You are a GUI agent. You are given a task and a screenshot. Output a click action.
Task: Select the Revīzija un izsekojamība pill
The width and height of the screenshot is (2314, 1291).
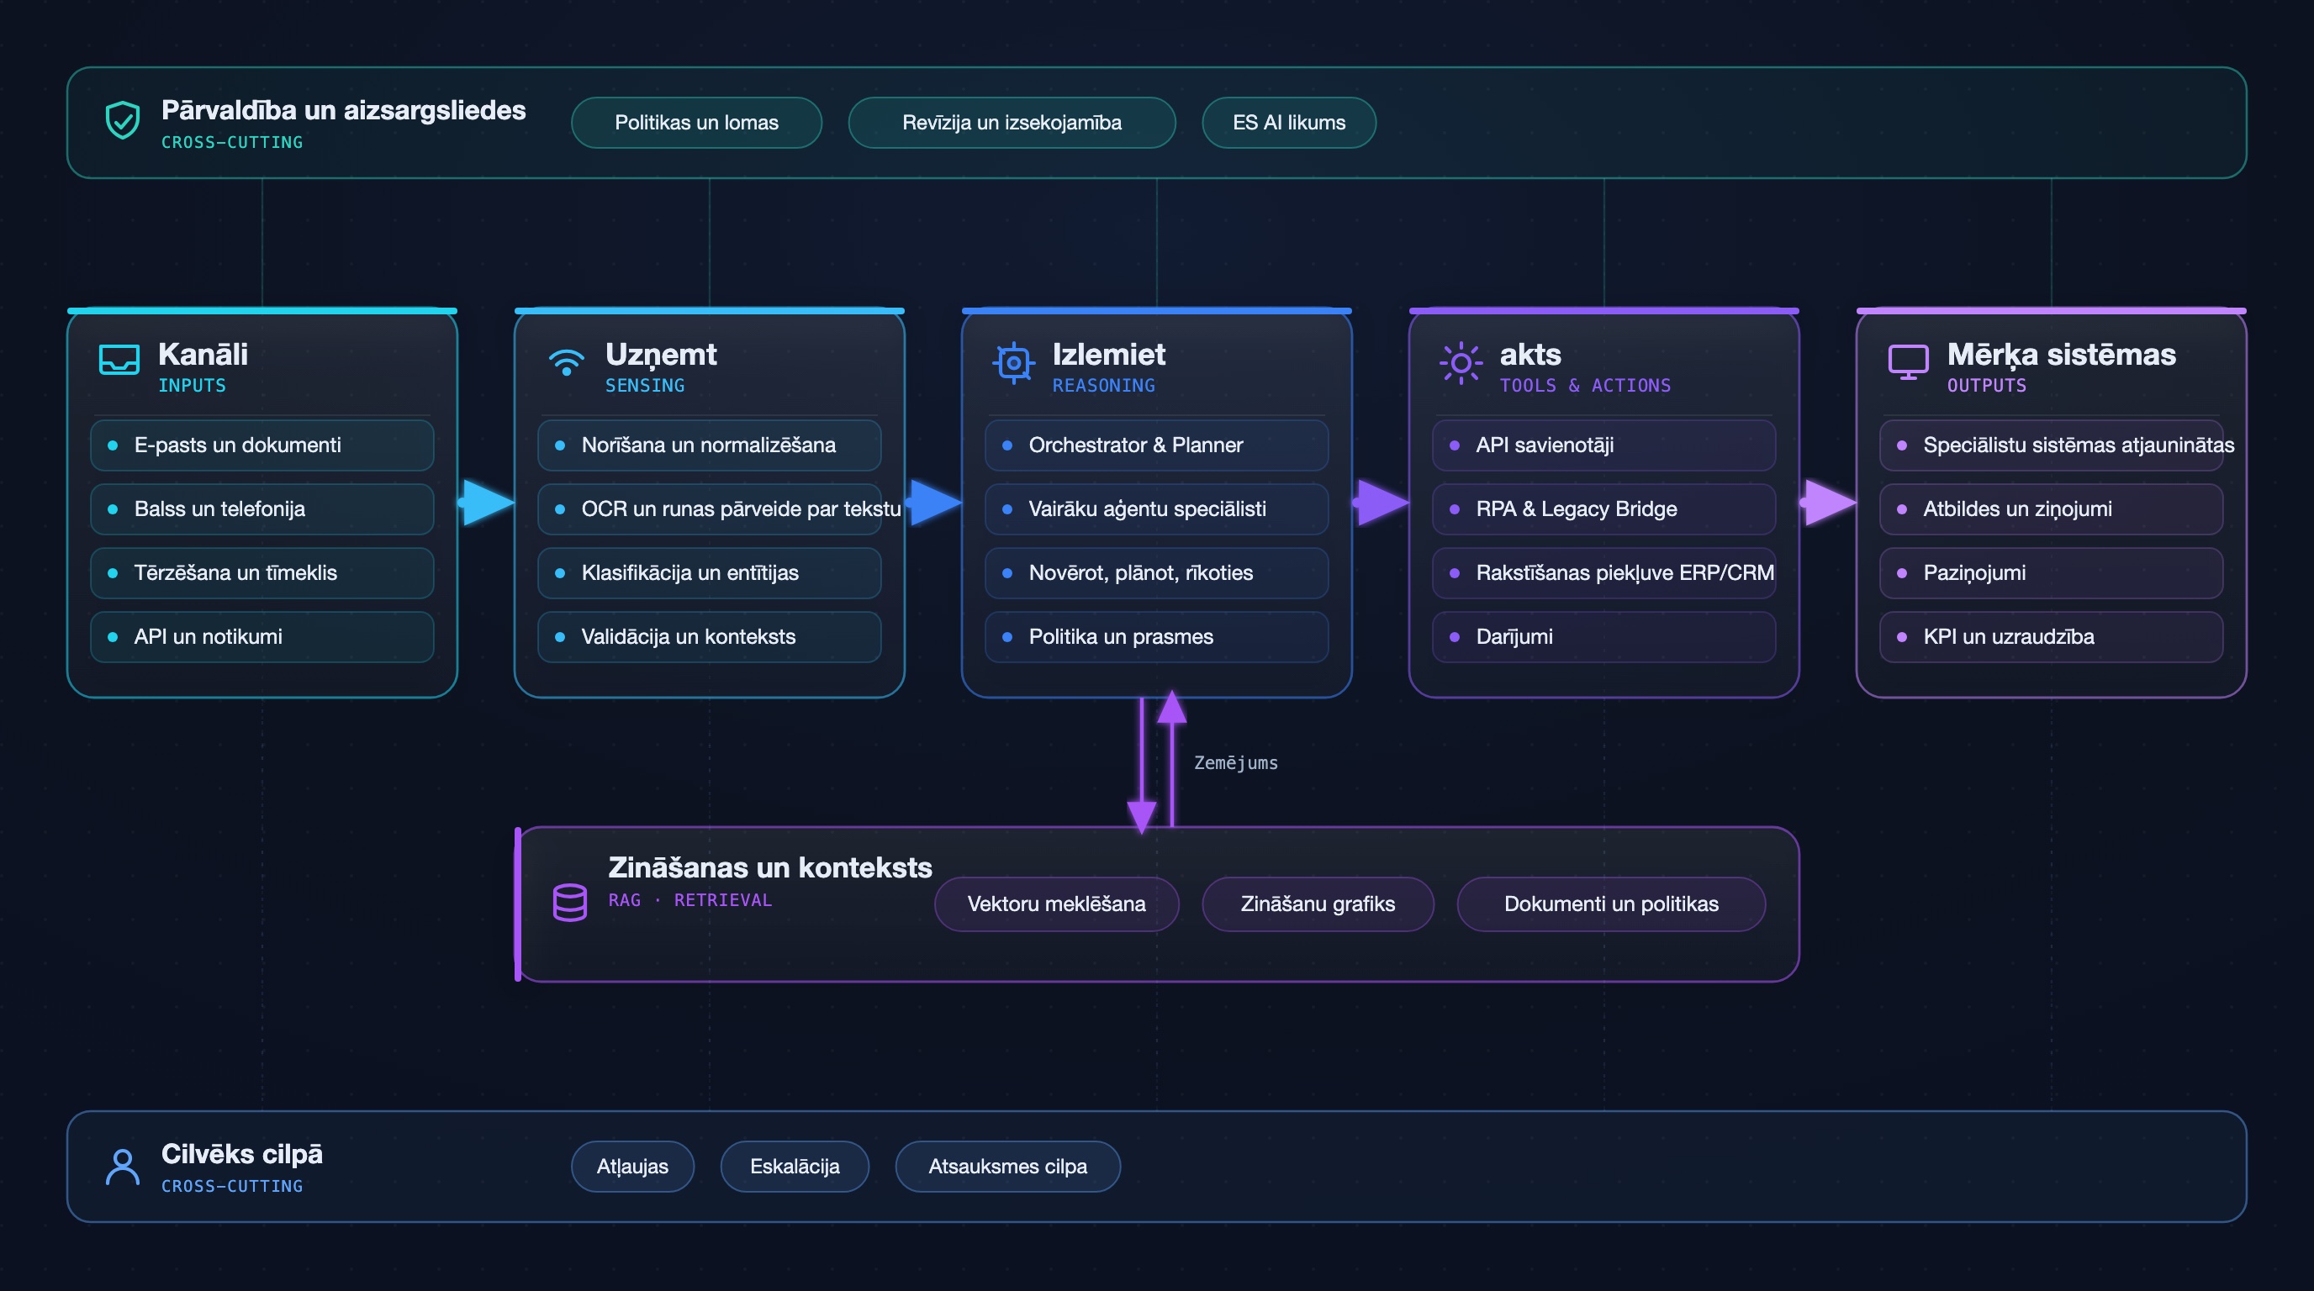point(1012,123)
